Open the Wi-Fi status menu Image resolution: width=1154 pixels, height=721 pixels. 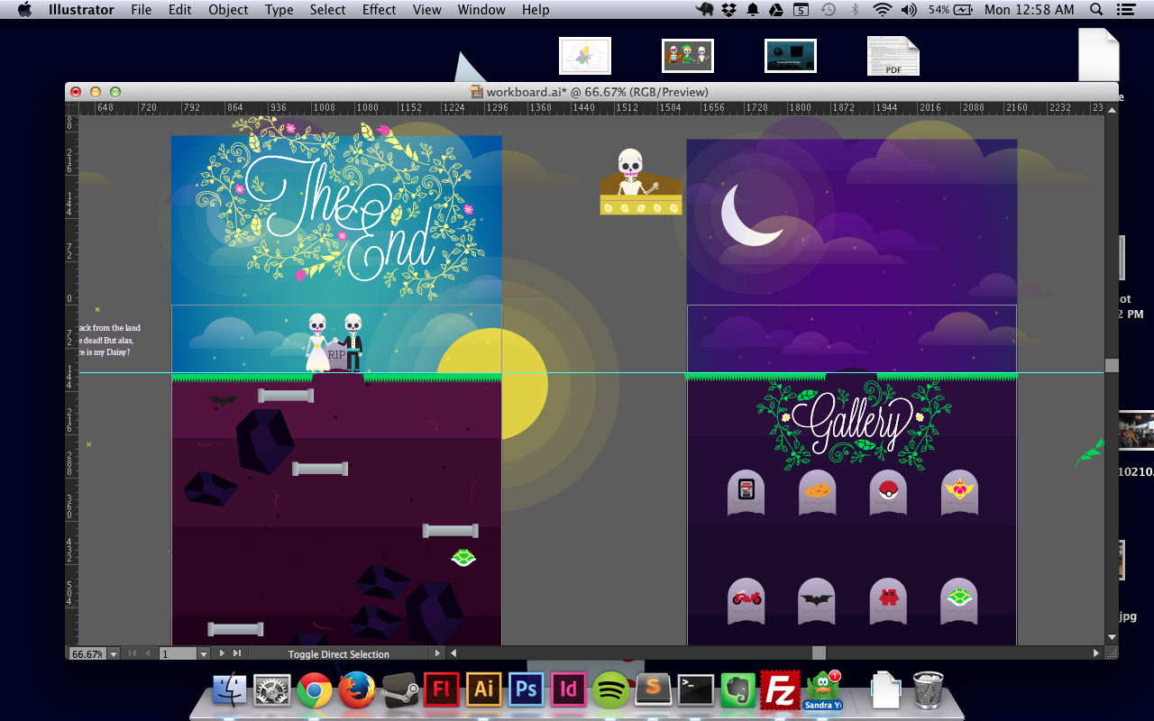tap(882, 10)
